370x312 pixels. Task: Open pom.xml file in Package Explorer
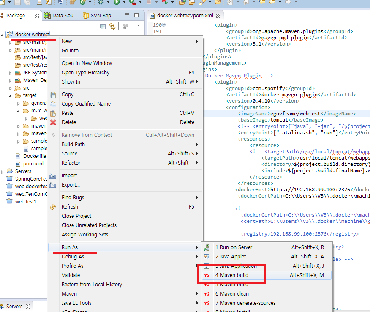click(x=33, y=163)
